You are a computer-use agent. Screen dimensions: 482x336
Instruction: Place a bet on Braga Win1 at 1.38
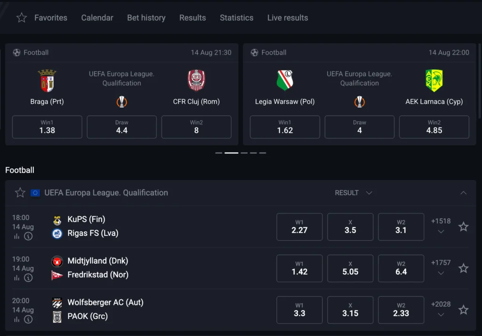coord(47,127)
